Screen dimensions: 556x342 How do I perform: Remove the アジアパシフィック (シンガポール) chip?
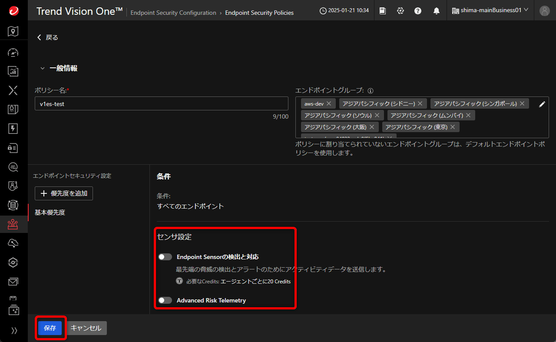[522, 103]
